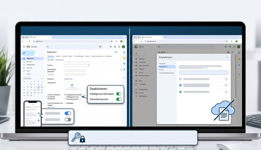
Task: Click the colorful plus New button in Drive
Action: [x=137, y=53]
